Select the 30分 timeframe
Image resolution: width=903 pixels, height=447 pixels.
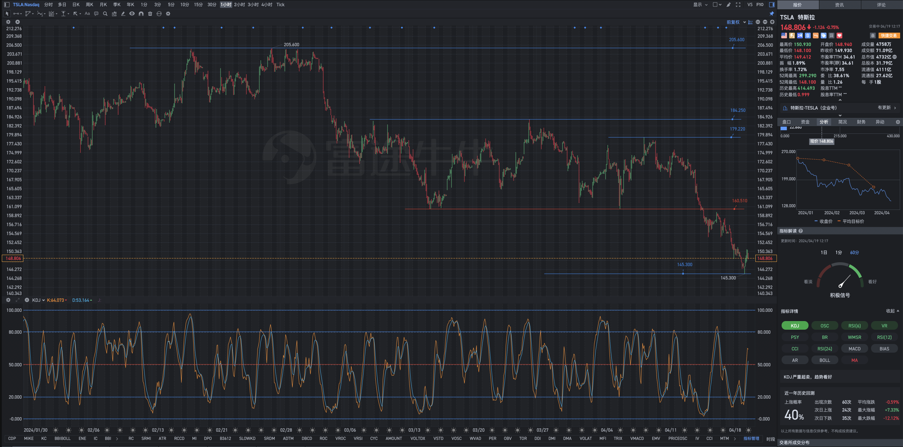pyautogui.click(x=212, y=5)
